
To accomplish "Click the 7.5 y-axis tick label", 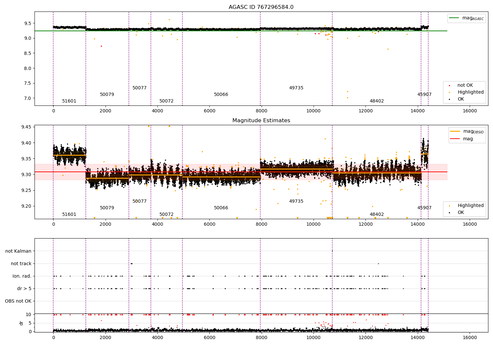I will click(28, 83).
